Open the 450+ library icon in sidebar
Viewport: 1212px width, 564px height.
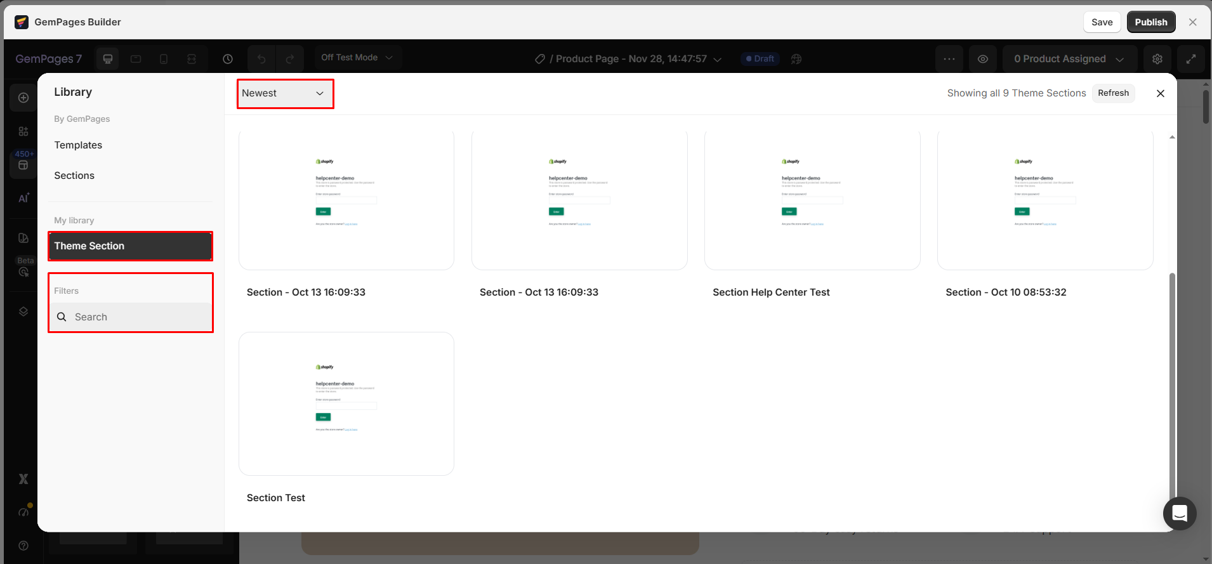point(23,164)
